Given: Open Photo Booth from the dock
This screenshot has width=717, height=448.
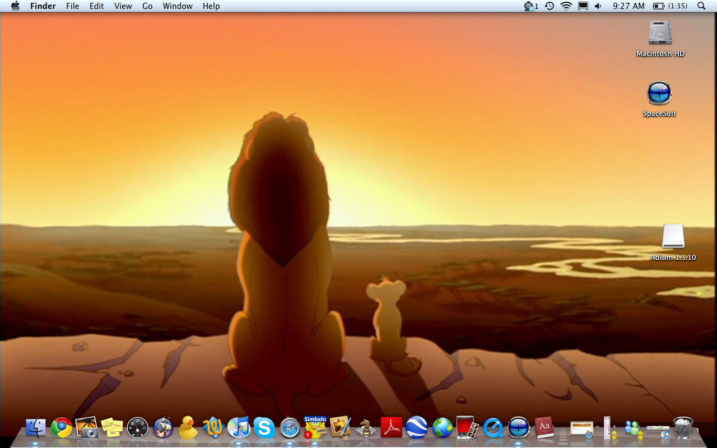Looking at the screenshot, I should click(x=467, y=428).
